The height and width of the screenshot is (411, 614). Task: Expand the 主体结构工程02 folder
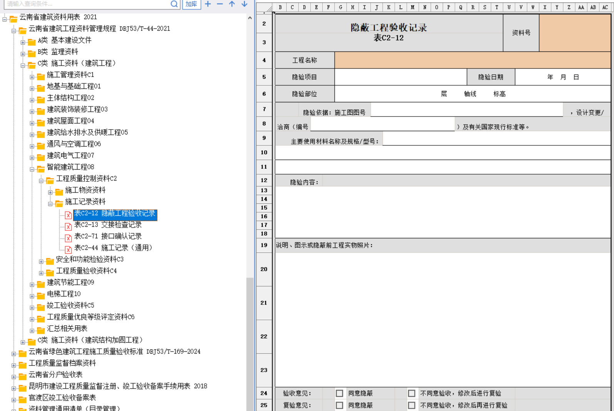pyautogui.click(x=32, y=100)
